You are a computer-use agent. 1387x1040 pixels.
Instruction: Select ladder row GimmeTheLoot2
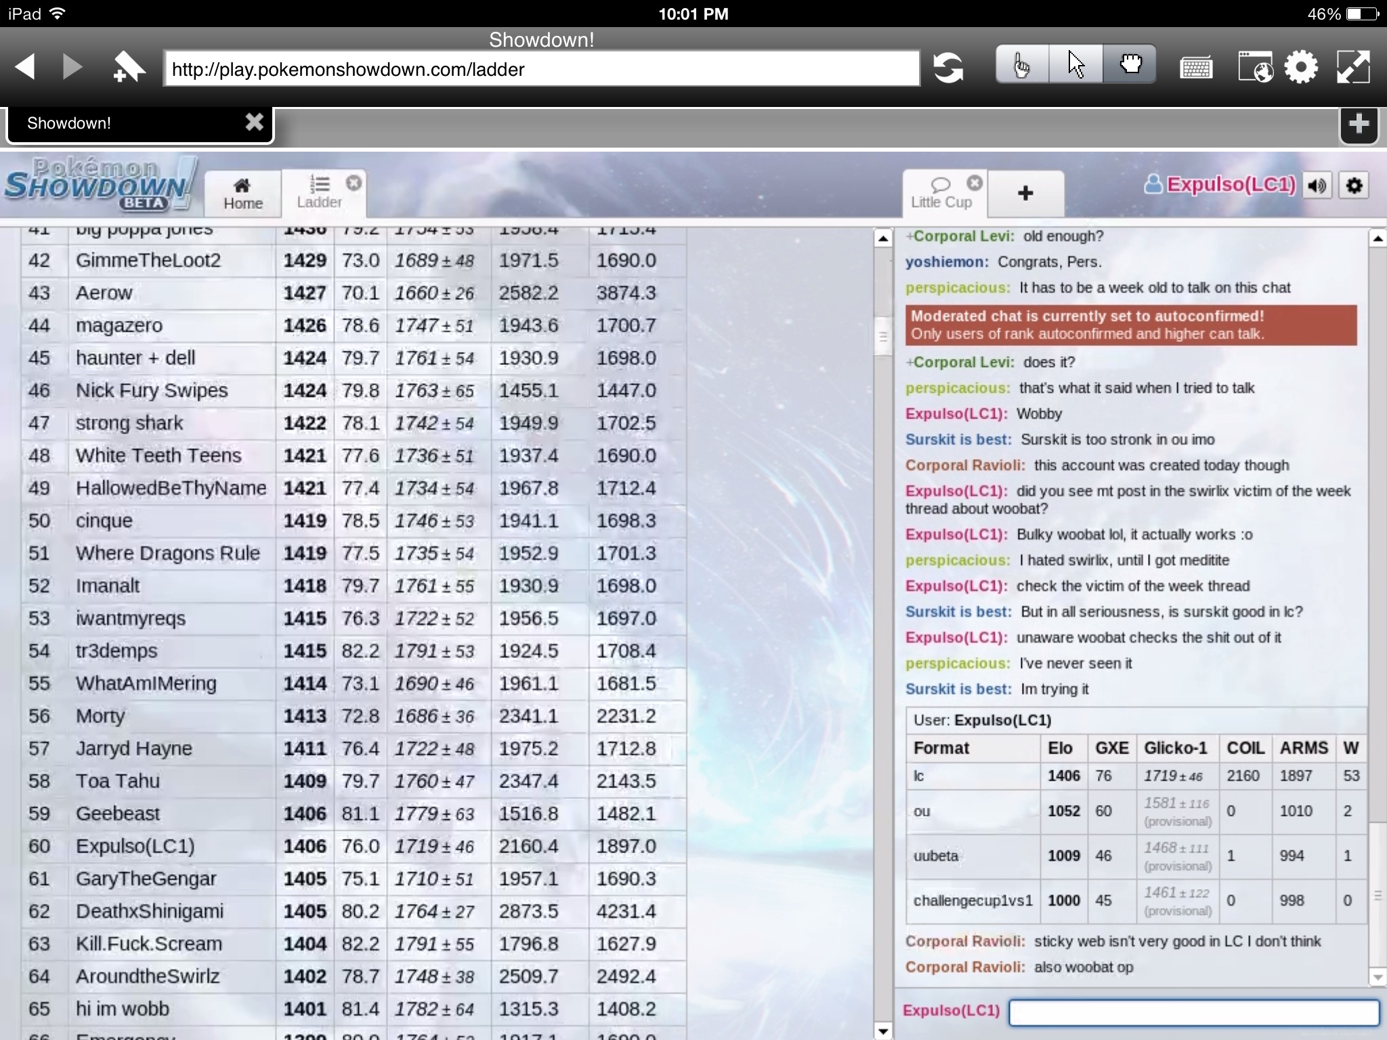point(354,261)
